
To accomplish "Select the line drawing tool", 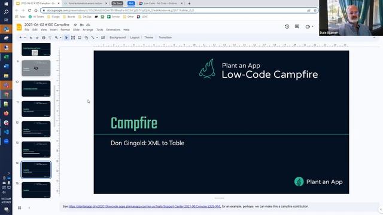I will click(93, 38).
